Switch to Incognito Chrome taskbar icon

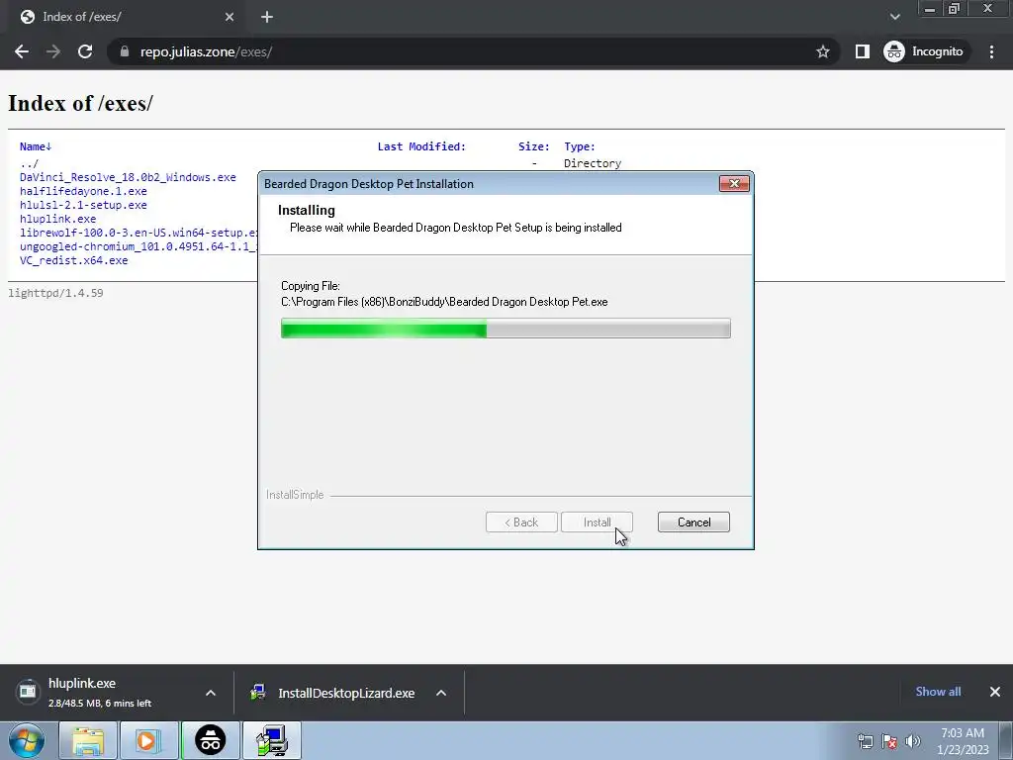point(211,740)
